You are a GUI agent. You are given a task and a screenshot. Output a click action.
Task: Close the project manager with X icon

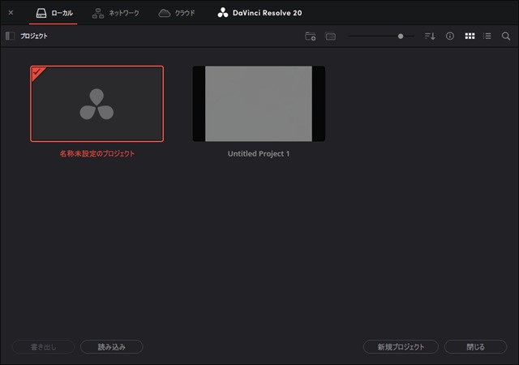[x=11, y=13]
